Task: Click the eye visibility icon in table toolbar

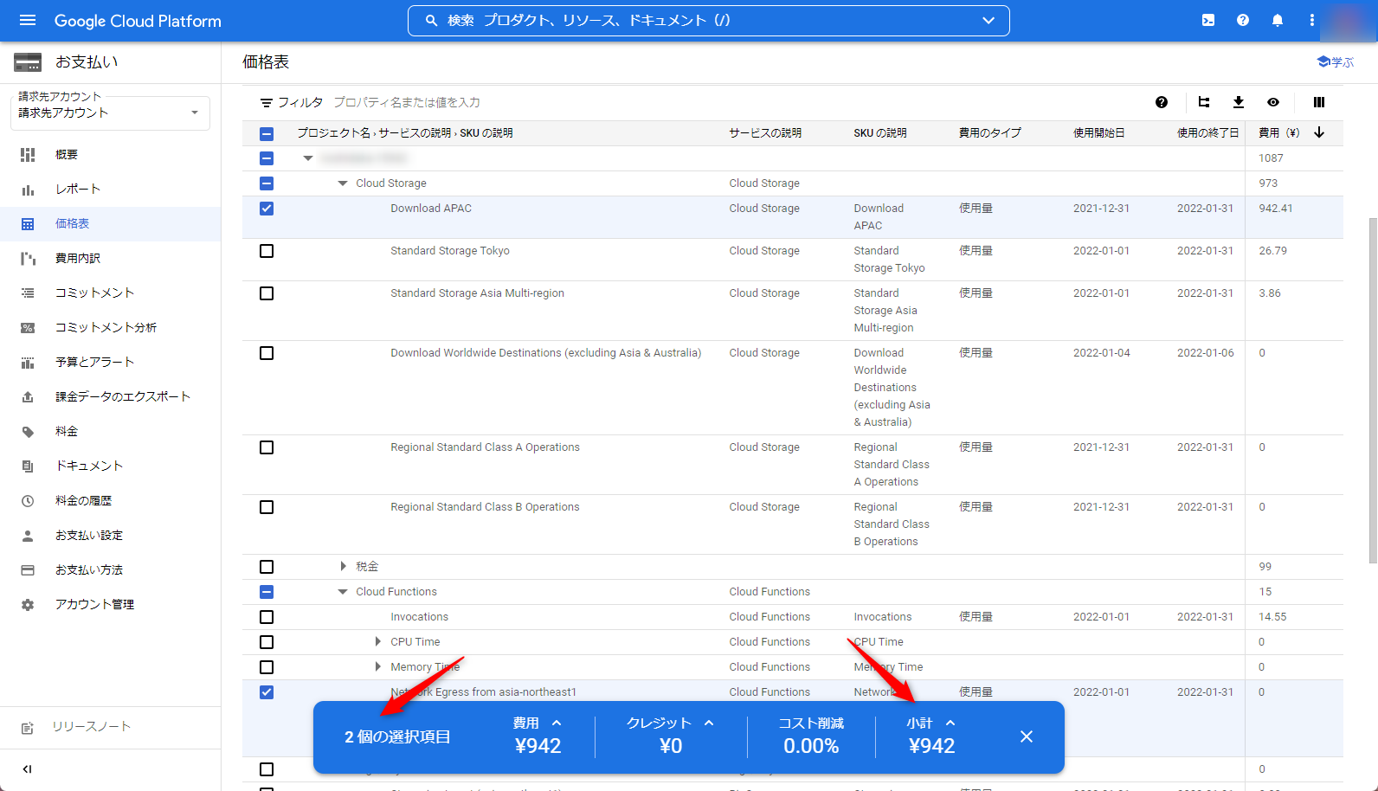Action: click(x=1273, y=102)
